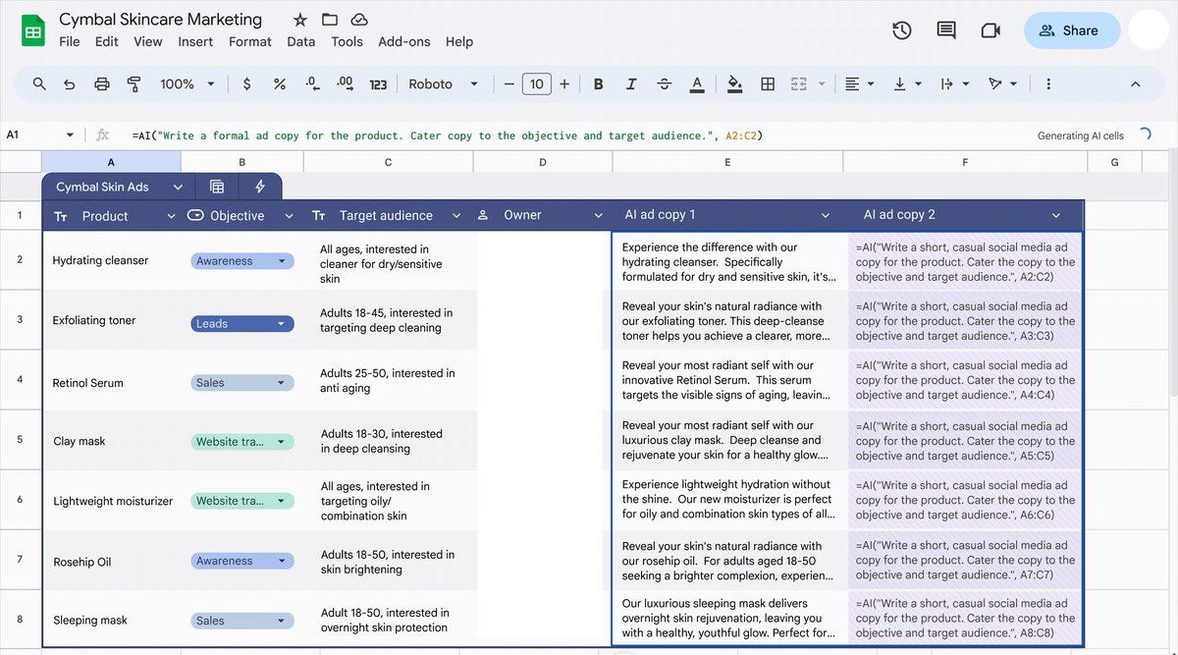Open the AI ad copy 2 column menu

point(1056,215)
